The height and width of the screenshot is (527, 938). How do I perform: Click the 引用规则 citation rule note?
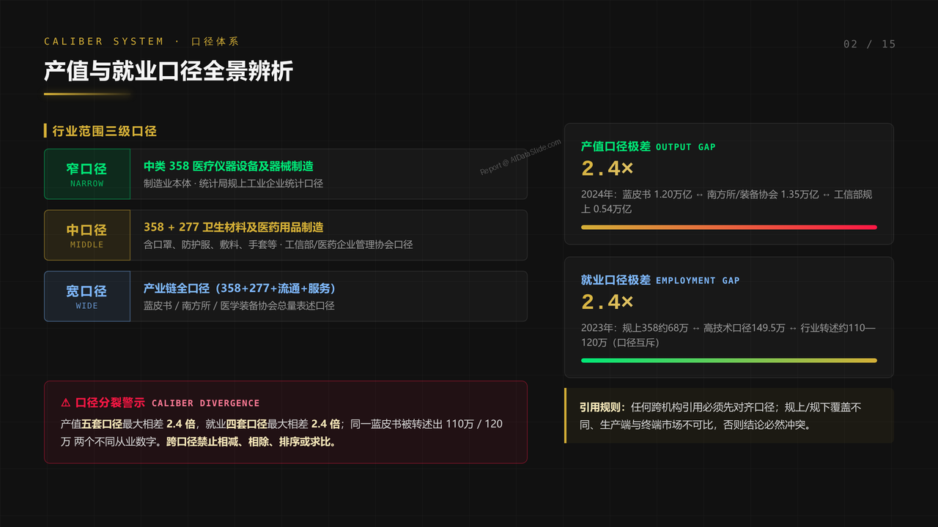pyautogui.click(x=729, y=416)
